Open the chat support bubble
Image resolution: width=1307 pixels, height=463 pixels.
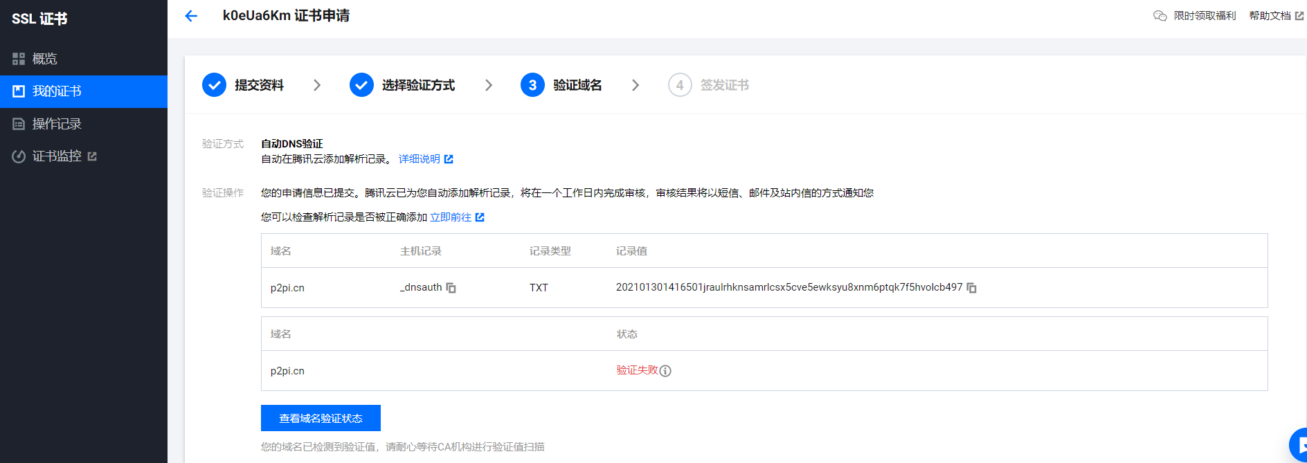coord(1298,445)
